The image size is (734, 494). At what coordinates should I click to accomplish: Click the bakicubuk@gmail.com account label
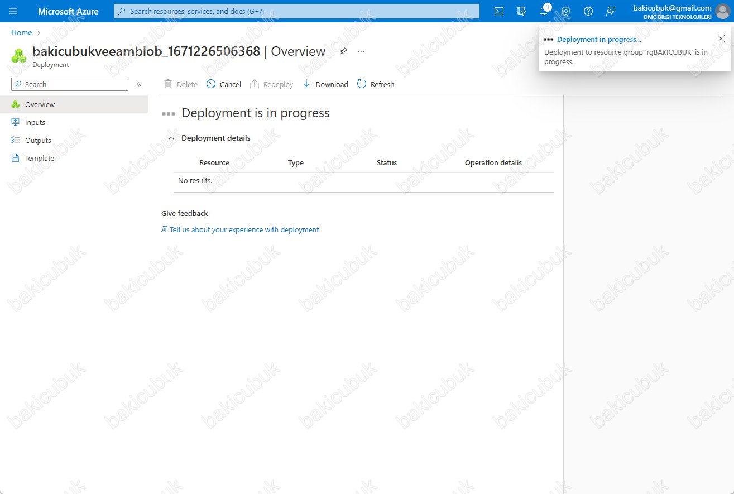coord(672,8)
